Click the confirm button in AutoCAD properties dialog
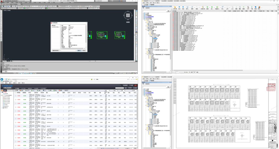This screenshot has height=149, width=279. 79,51
